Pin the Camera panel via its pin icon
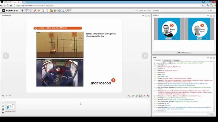The image size is (218, 122). 208,16
